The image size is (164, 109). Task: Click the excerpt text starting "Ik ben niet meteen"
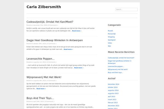pyautogui.click(x=59, y=48)
